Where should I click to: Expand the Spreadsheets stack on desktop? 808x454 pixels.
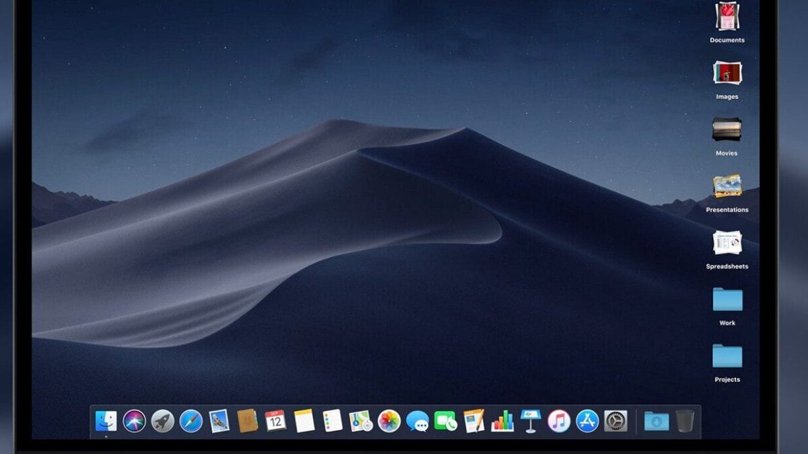[727, 243]
